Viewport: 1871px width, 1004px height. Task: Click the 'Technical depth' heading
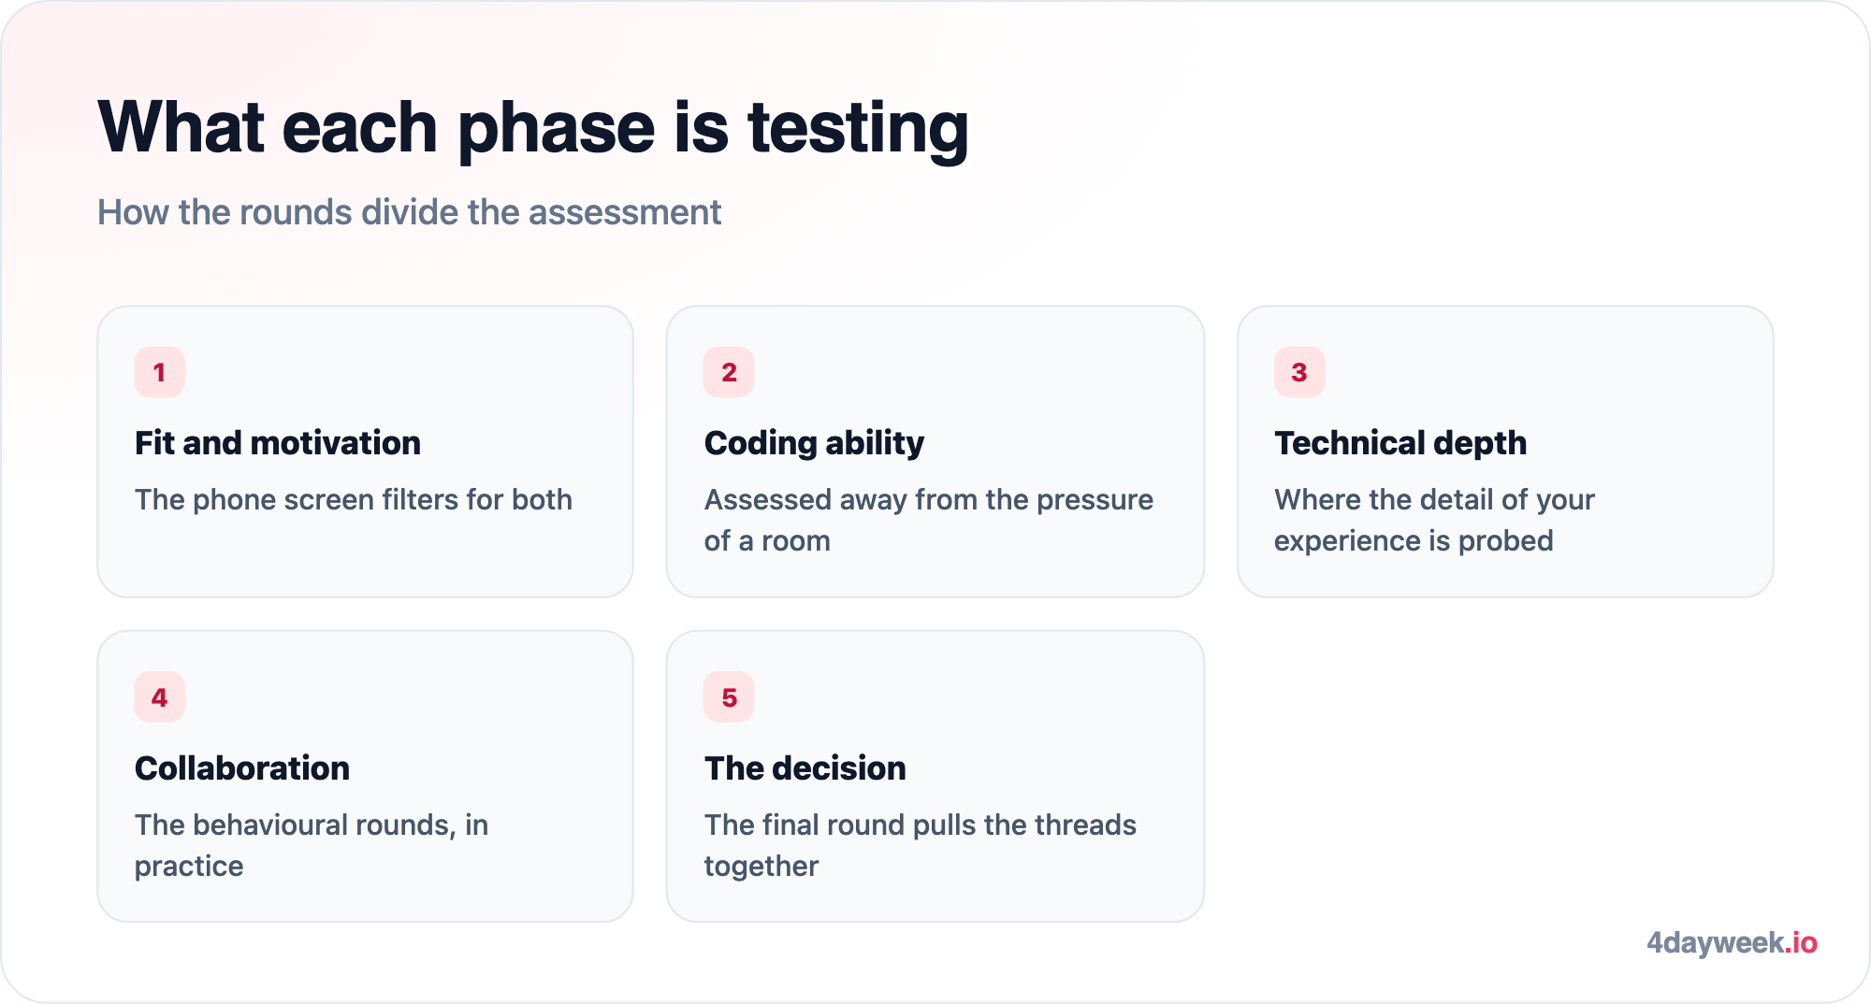click(1400, 442)
